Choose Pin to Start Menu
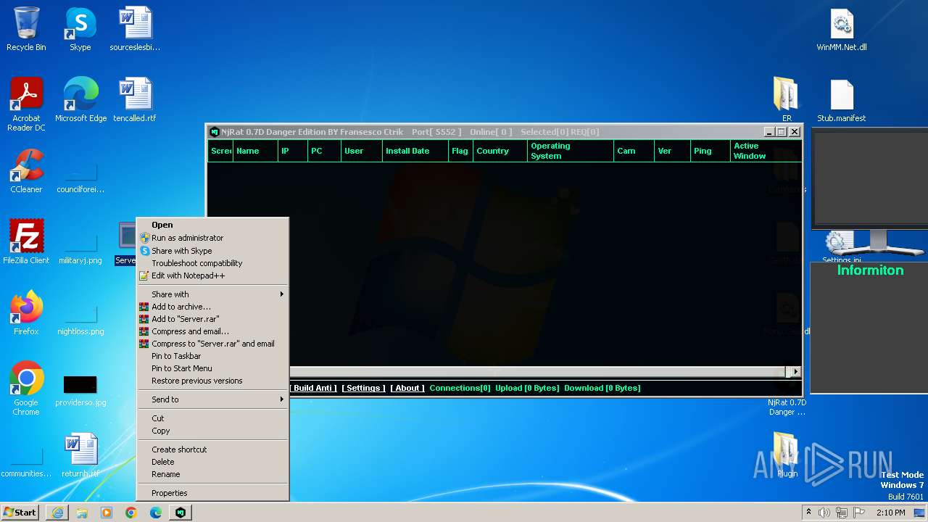928x522 pixels. (213, 368)
